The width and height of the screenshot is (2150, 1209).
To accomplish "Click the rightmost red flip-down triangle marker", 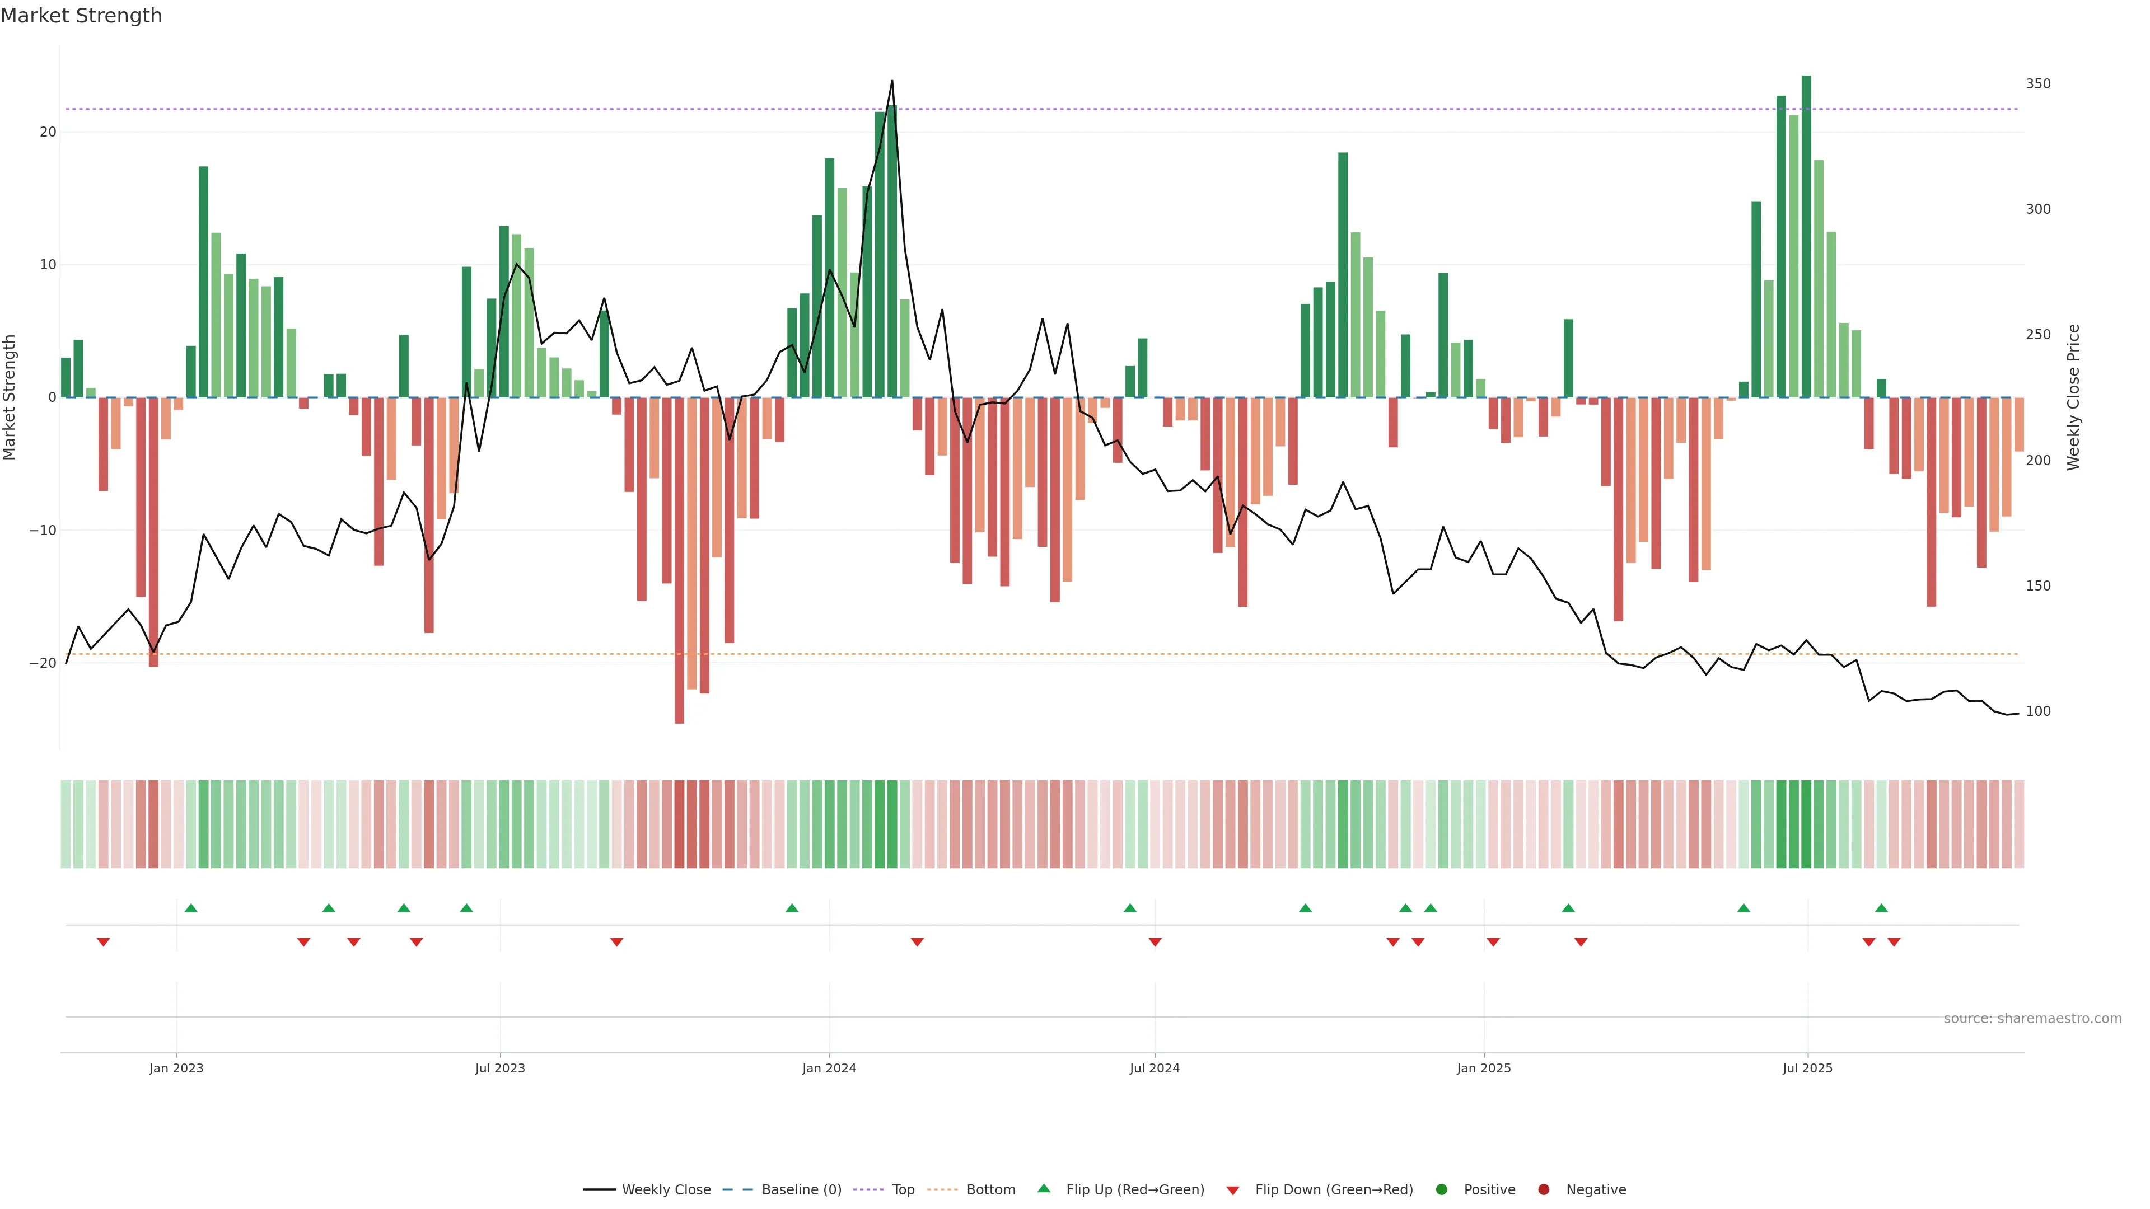I will pyautogui.click(x=1894, y=942).
